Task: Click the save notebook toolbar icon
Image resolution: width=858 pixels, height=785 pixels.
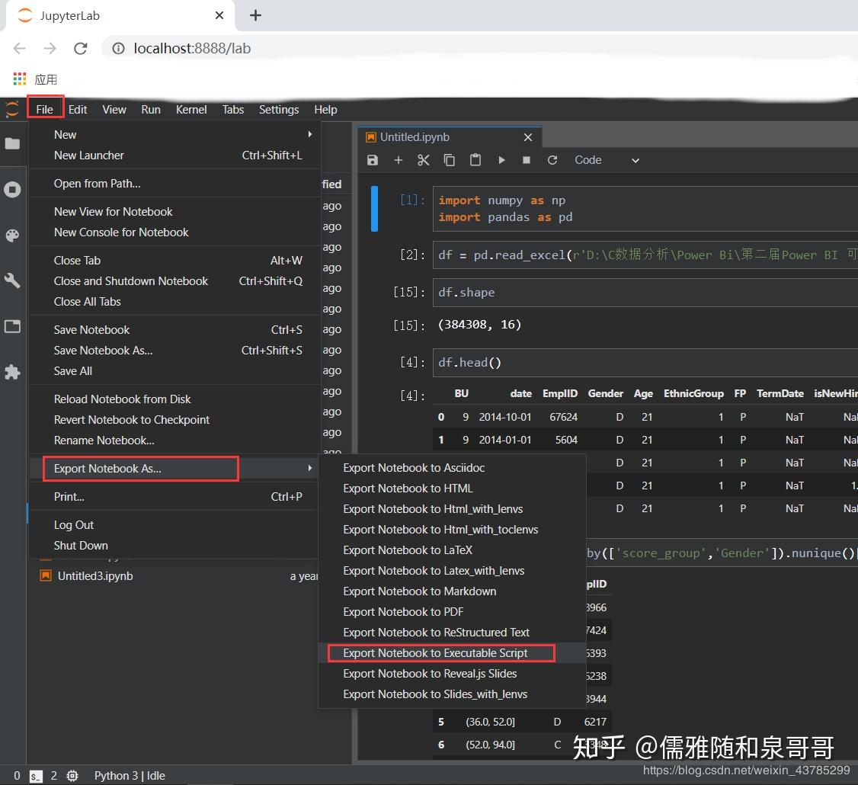Action: 373,160
